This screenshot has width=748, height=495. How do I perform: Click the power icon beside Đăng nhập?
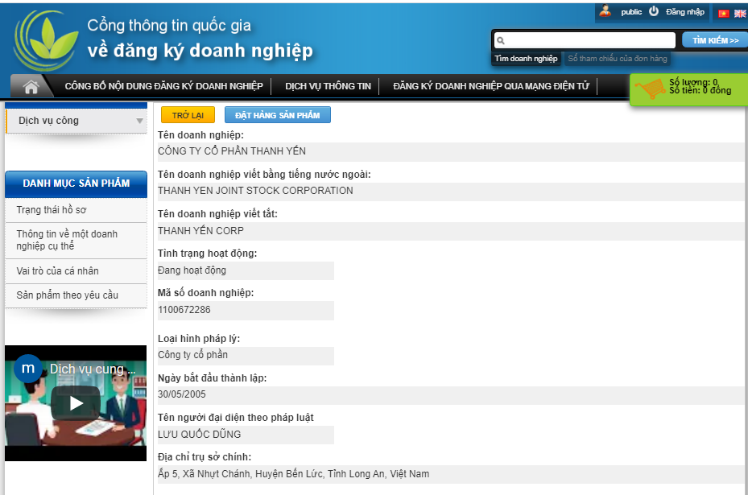point(654,12)
